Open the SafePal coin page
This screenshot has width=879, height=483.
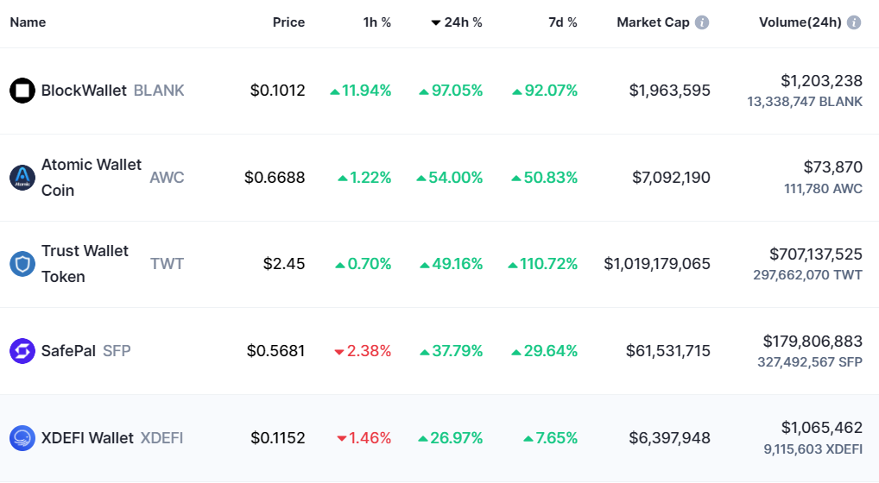(68, 351)
